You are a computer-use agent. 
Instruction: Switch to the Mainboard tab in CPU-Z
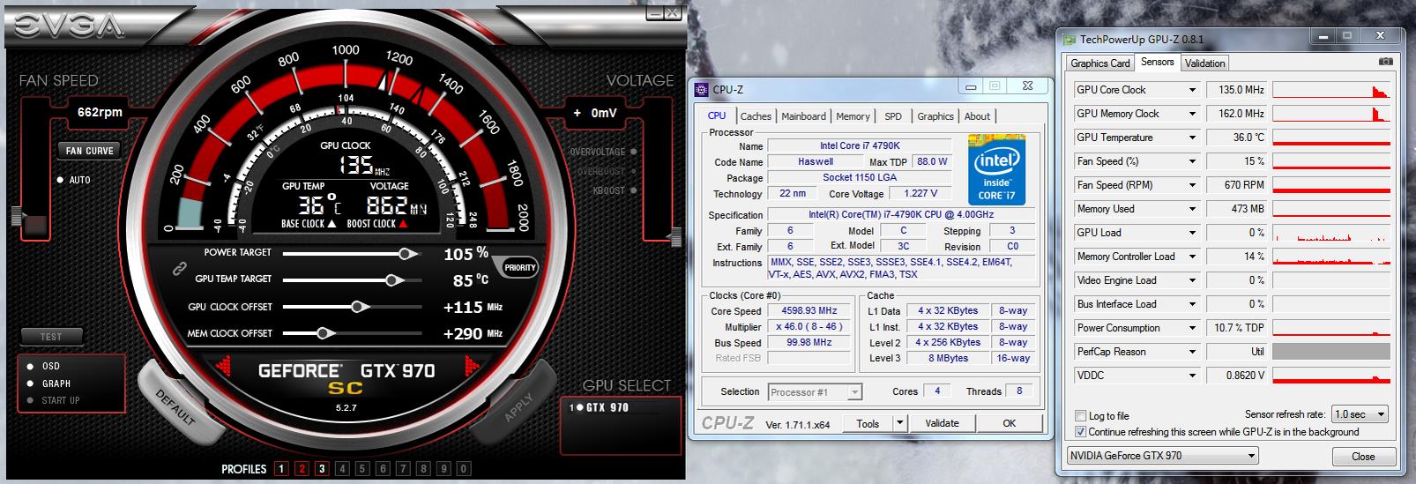point(803,116)
